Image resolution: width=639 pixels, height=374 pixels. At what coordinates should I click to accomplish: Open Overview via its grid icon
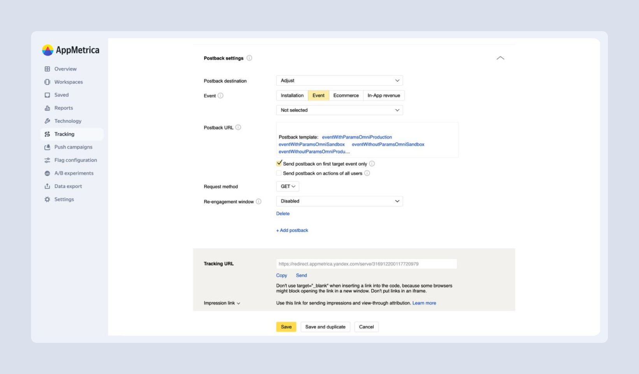pyautogui.click(x=47, y=69)
